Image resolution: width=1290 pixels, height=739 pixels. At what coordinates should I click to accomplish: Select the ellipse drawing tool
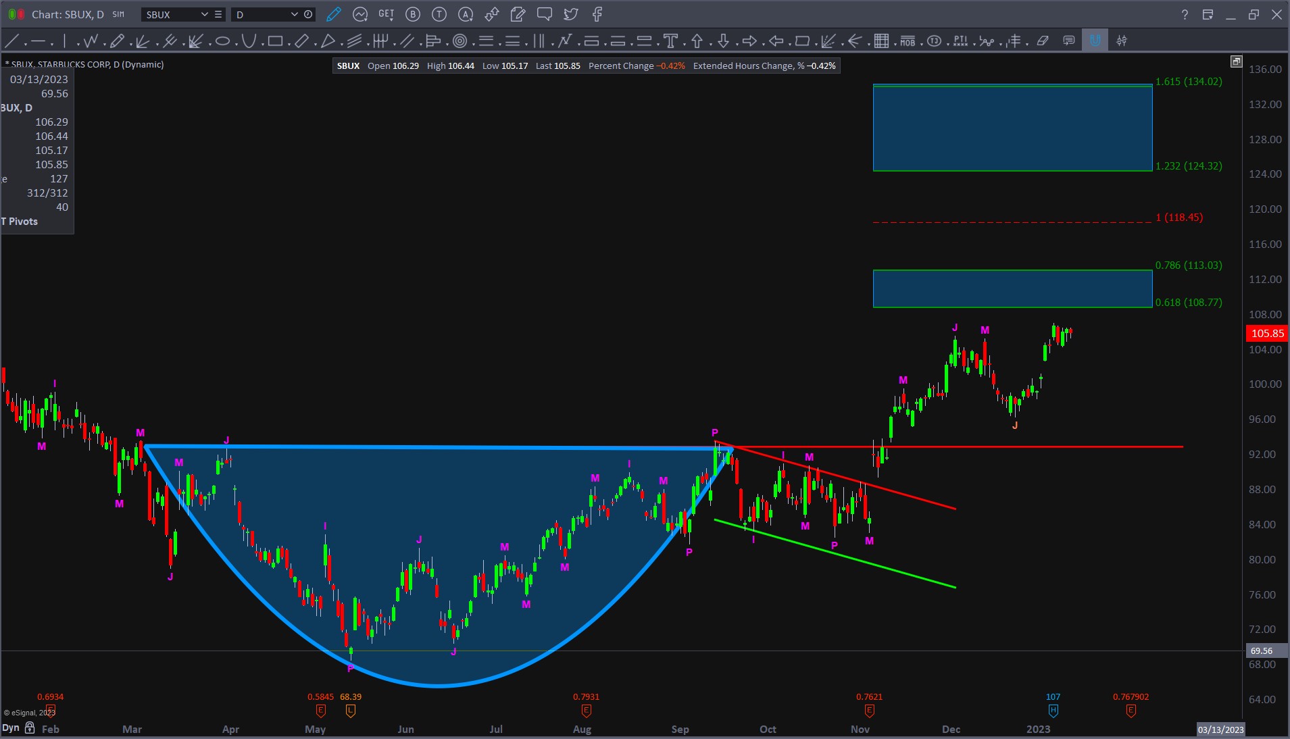click(x=222, y=41)
